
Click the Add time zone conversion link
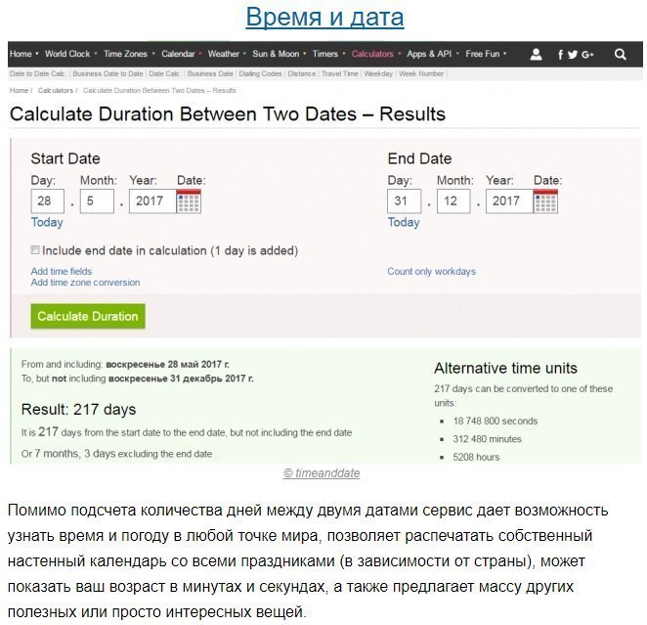coord(85,283)
